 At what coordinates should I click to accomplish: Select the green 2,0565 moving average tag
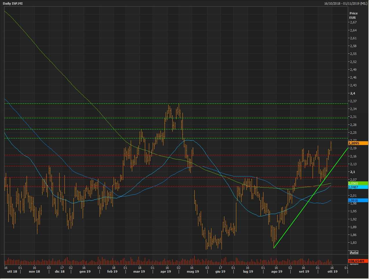tap(358, 183)
